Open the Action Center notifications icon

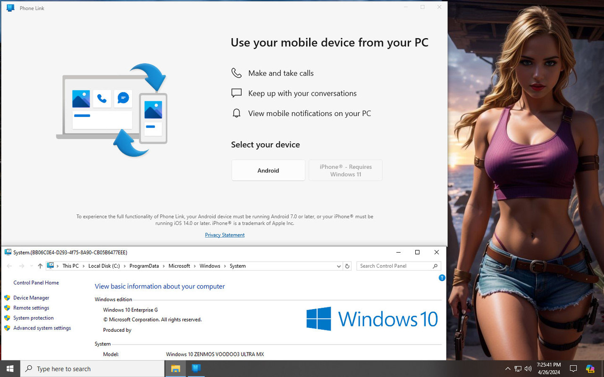point(573,369)
